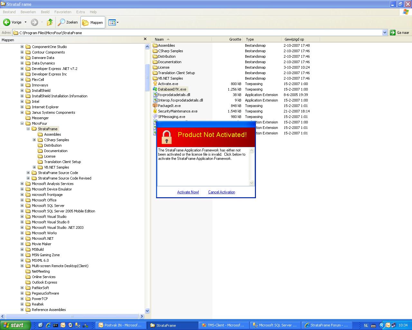Click the Activate Now! link

[188, 192]
